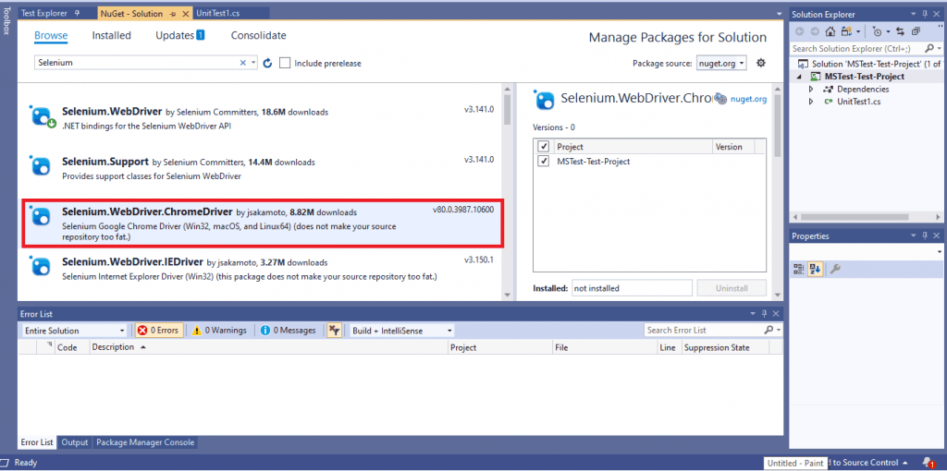Click the Home icon in Solution Explorer
This screenshot has height=471, width=947.
pos(830,31)
